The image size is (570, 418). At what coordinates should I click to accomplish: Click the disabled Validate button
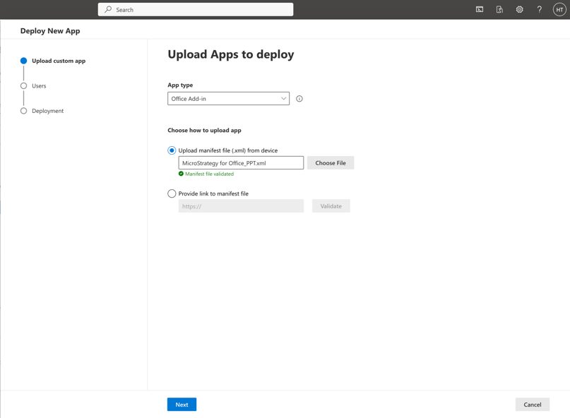[x=331, y=206]
